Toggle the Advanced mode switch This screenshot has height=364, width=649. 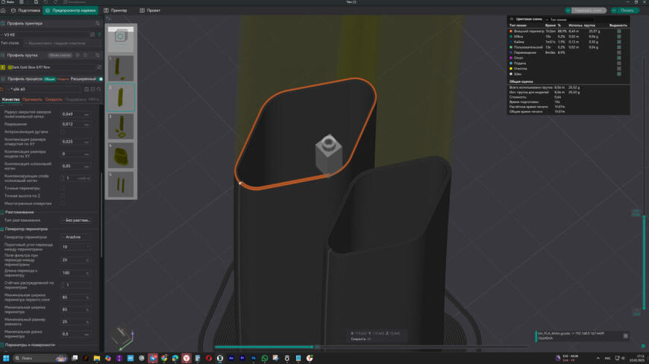pyautogui.click(x=101, y=78)
